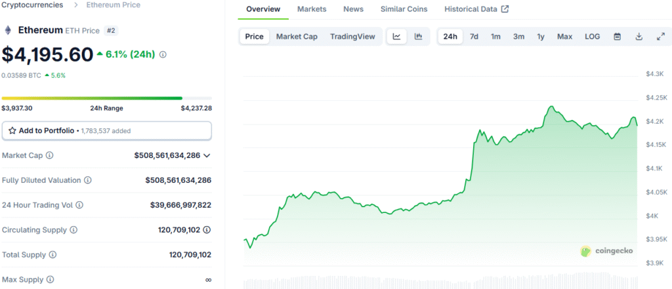The image size is (672, 289).
Task: Open the Markets tab
Action: click(312, 9)
